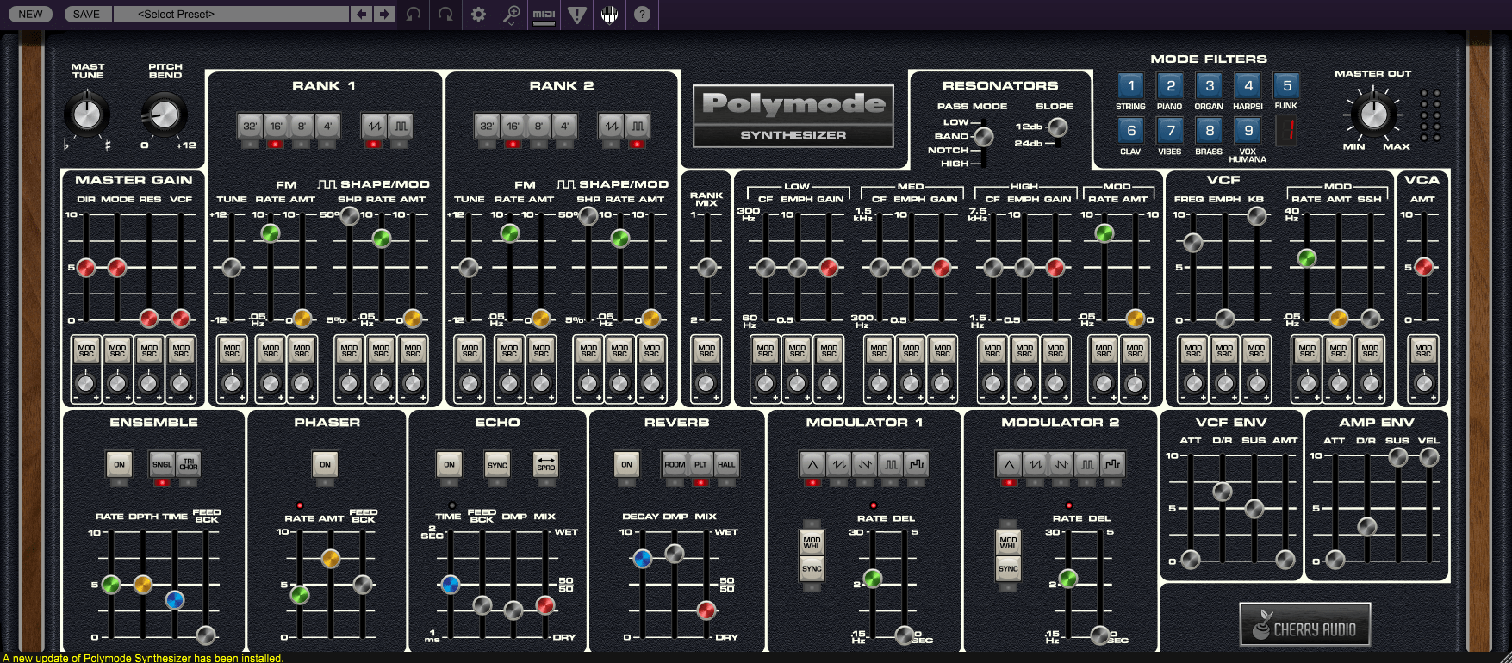The height and width of the screenshot is (663, 1512).
Task: Click the redo arrow in the top toolbar
Action: pos(446,14)
